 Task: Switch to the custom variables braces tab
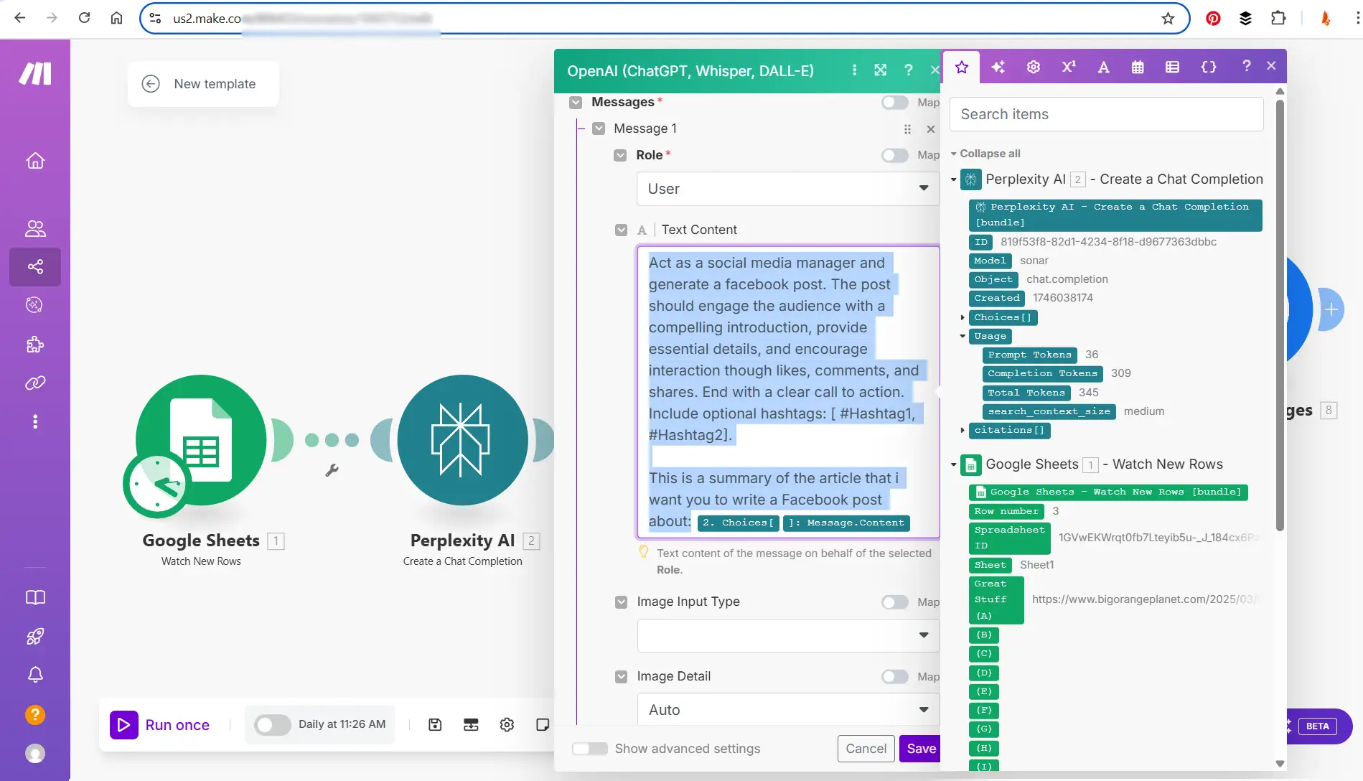coord(1209,67)
